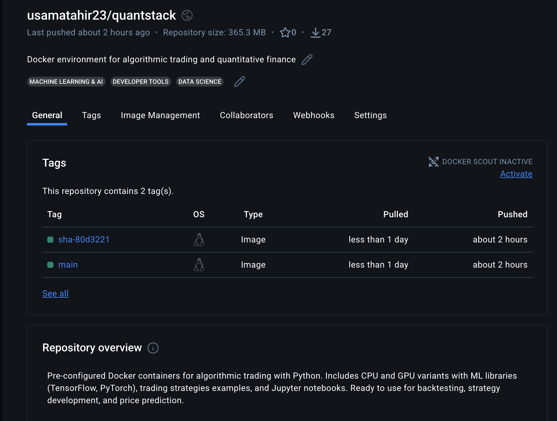
Task: Edit the repository description pencil icon
Action: 307,60
